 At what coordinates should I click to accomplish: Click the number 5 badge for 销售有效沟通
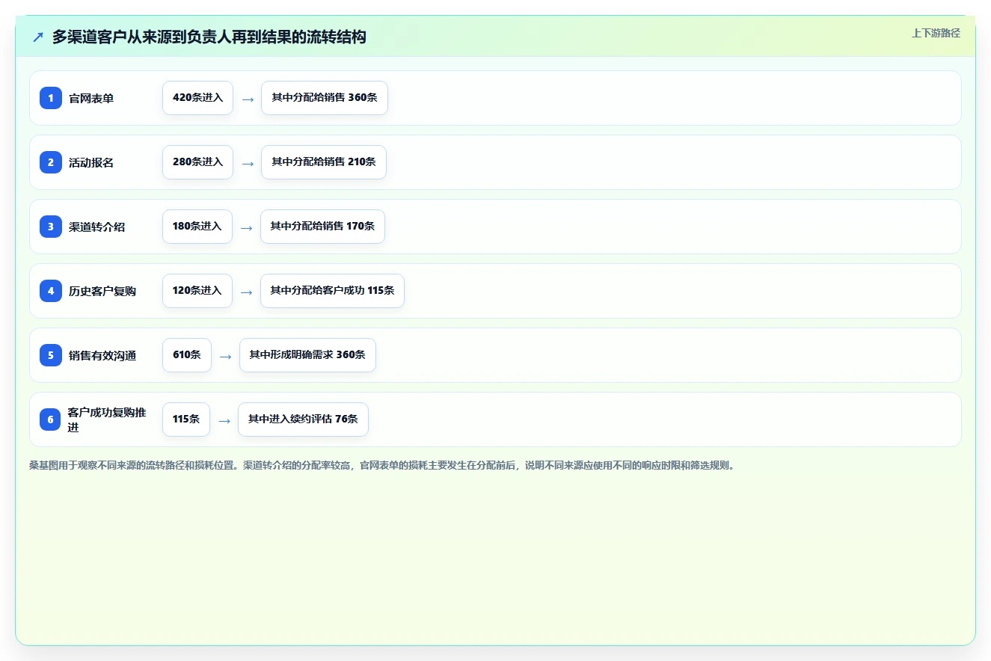pyautogui.click(x=51, y=355)
